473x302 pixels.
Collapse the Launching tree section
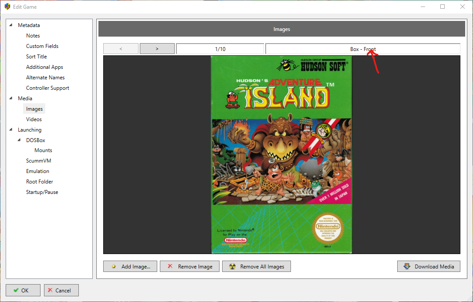(11, 129)
